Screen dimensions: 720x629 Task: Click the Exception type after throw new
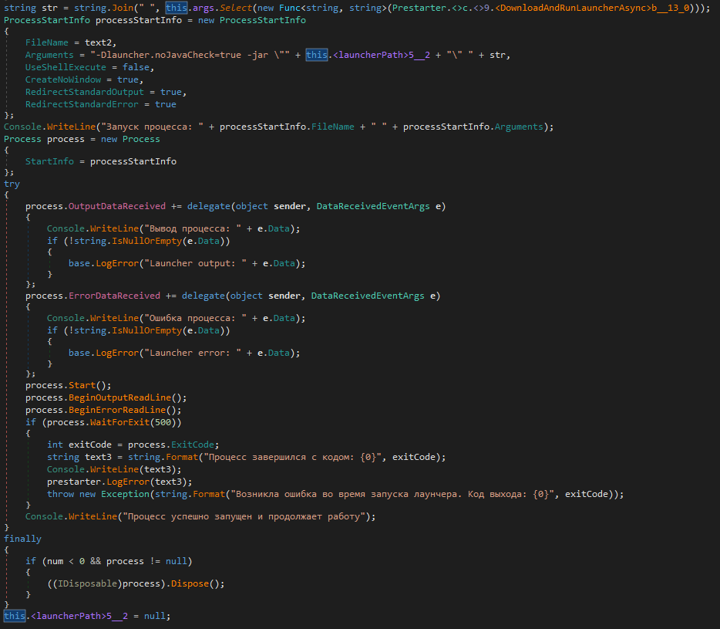125,494
